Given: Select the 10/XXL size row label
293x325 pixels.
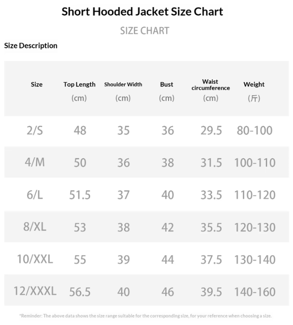Looking at the screenshot, I should click(35, 259).
